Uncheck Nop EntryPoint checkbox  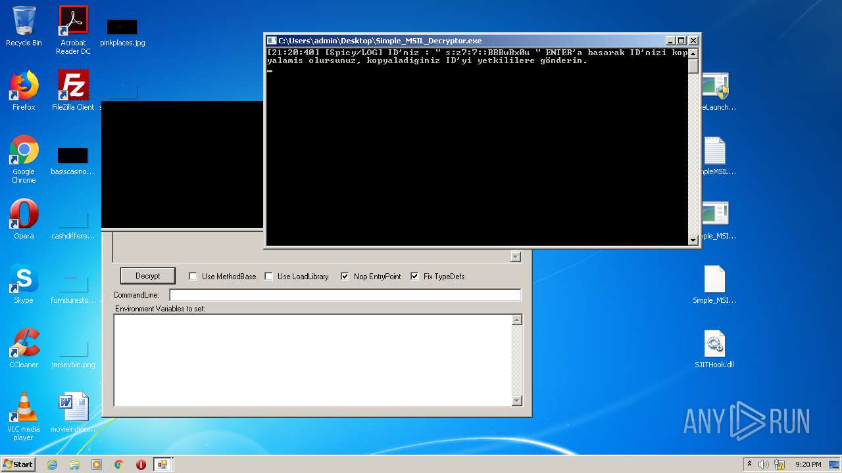pos(345,277)
